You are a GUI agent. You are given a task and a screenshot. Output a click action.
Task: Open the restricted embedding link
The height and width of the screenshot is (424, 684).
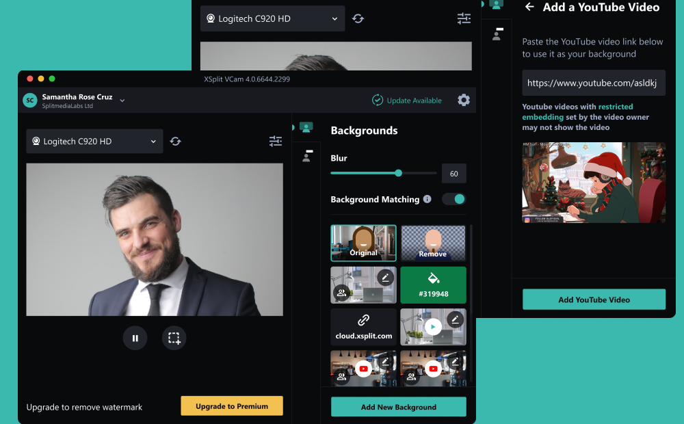pos(577,111)
